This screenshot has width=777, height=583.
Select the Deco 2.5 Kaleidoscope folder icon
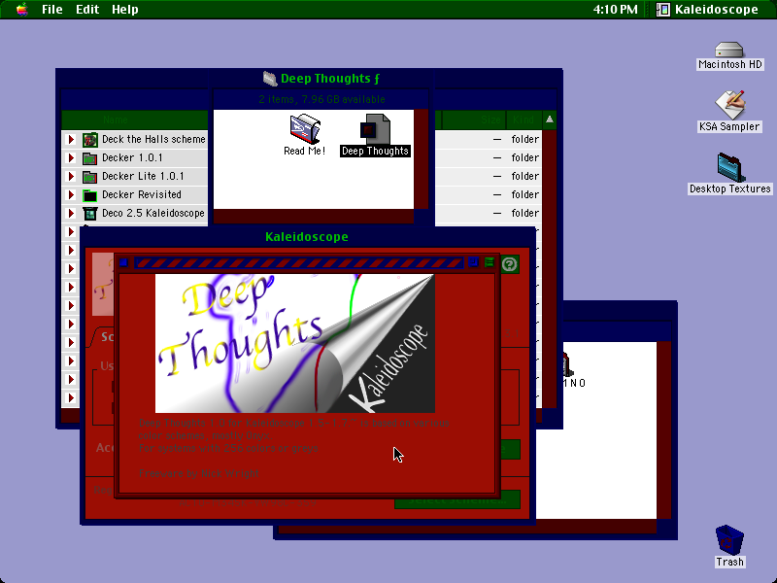click(89, 213)
